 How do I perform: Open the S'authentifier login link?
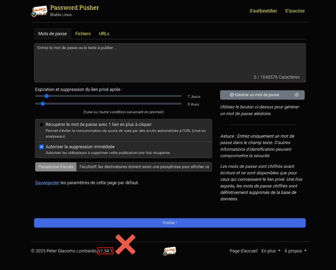(x=263, y=11)
